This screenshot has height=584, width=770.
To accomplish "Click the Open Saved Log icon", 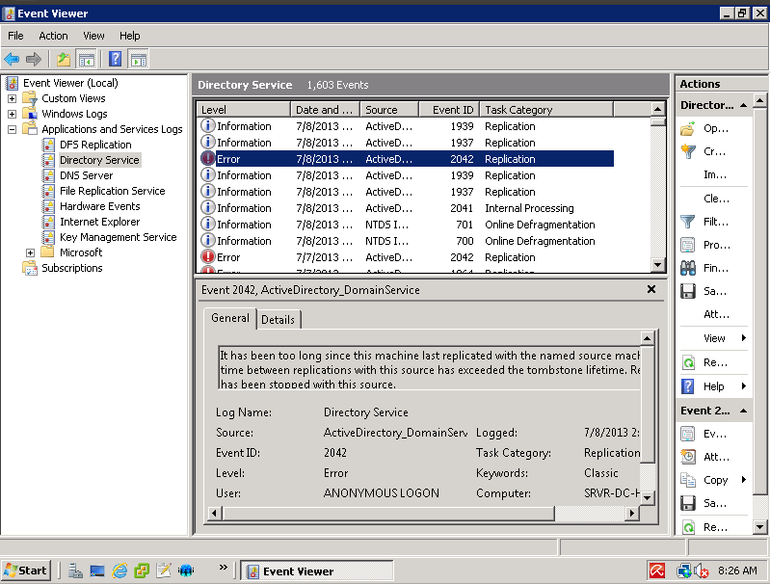I will 688,129.
